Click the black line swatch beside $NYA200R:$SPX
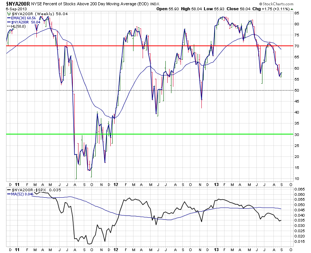Image resolution: width=311 pixels, height=253 pixels. pos(9,190)
